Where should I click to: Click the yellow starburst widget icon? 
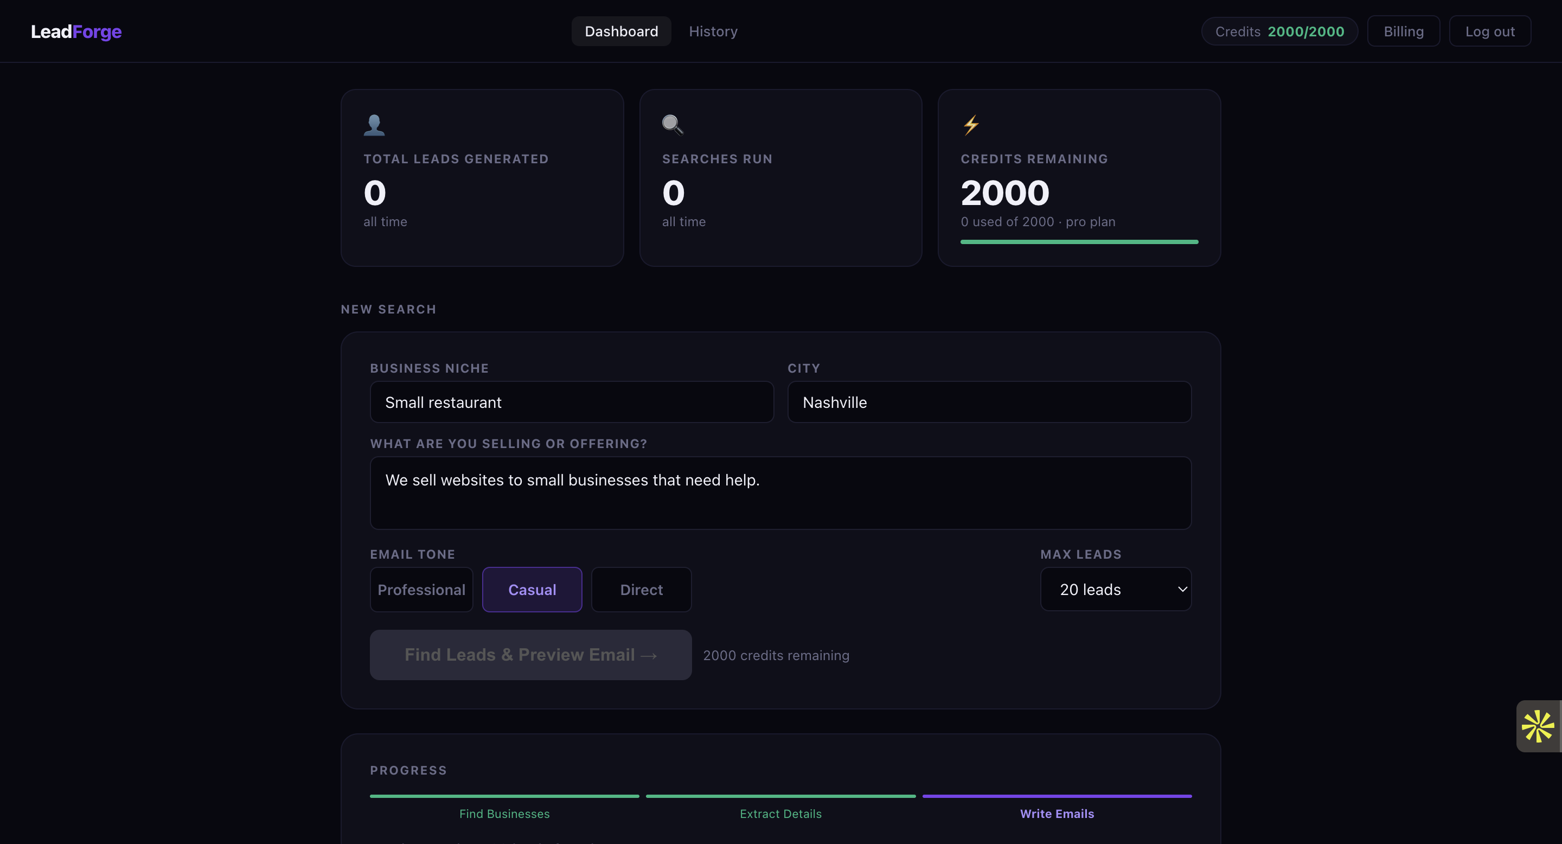[x=1538, y=726]
